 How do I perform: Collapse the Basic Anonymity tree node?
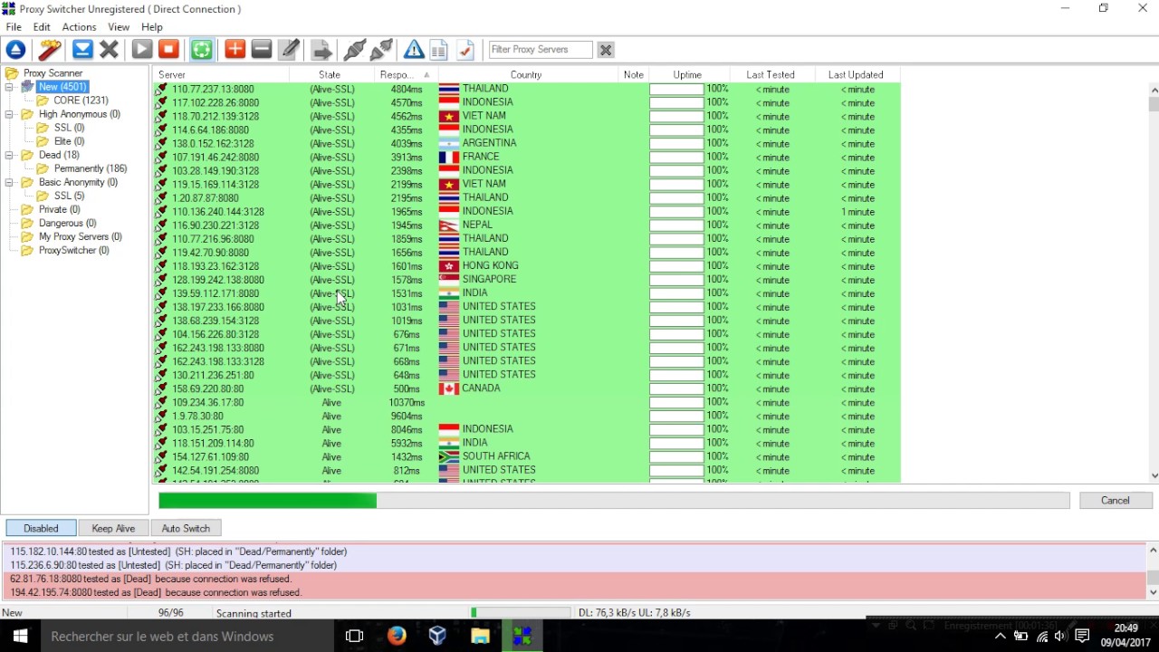[9, 182]
